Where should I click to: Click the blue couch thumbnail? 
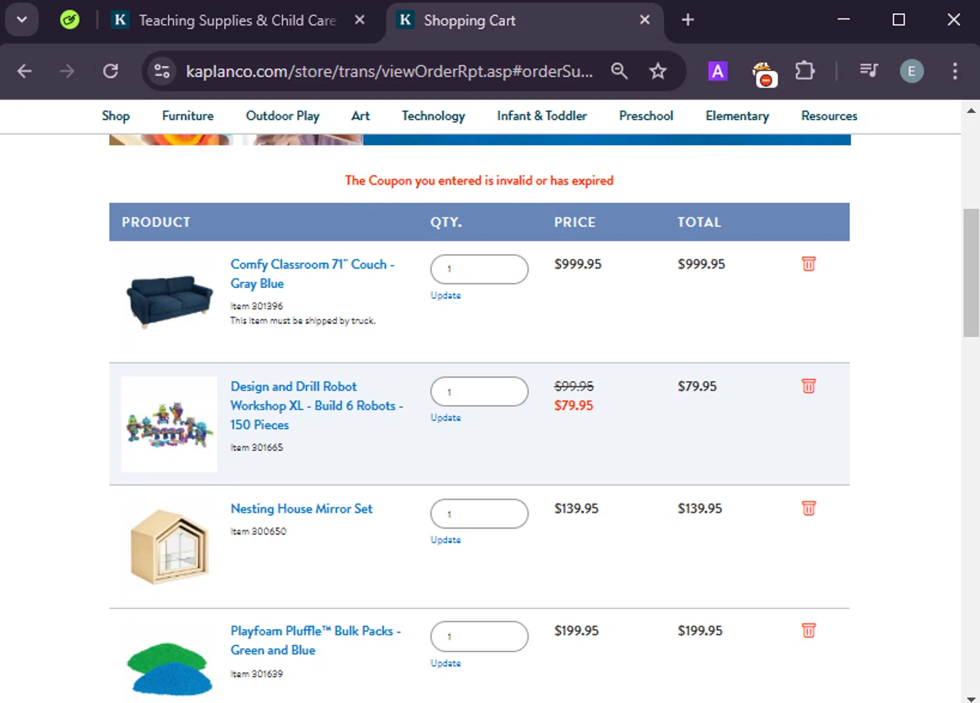click(x=169, y=301)
